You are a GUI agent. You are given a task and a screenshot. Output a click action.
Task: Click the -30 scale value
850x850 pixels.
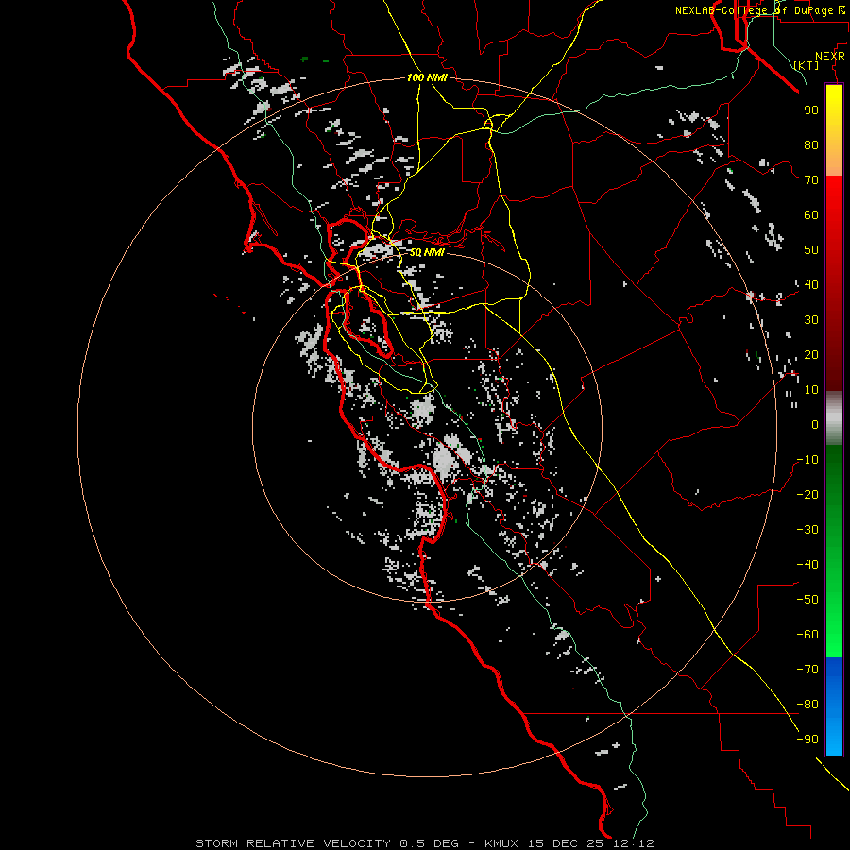click(807, 530)
